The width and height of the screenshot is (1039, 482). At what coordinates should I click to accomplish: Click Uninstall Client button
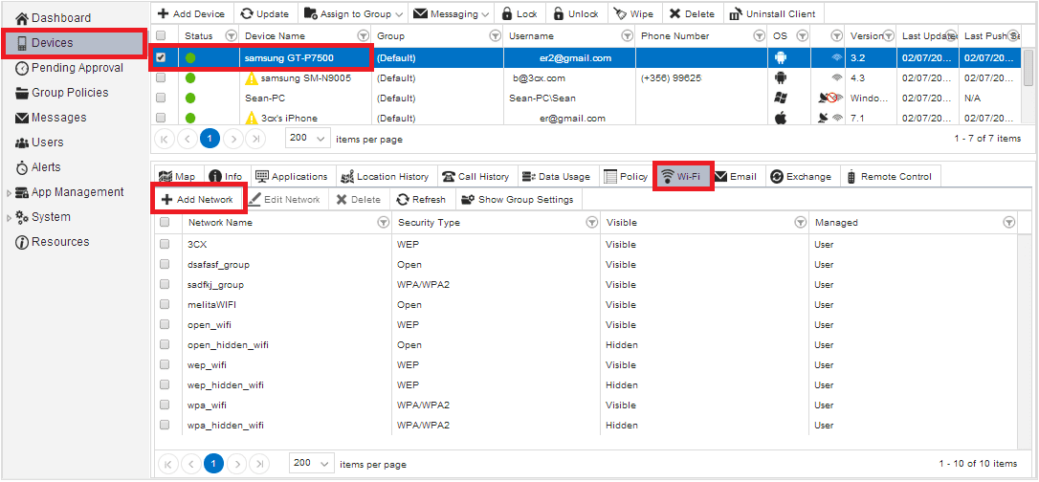pos(773,14)
